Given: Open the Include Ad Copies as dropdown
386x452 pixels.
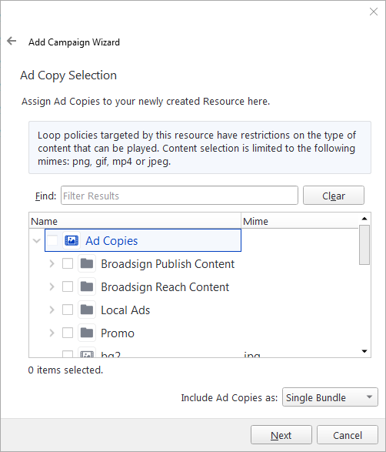Looking at the screenshot, I should [x=330, y=397].
